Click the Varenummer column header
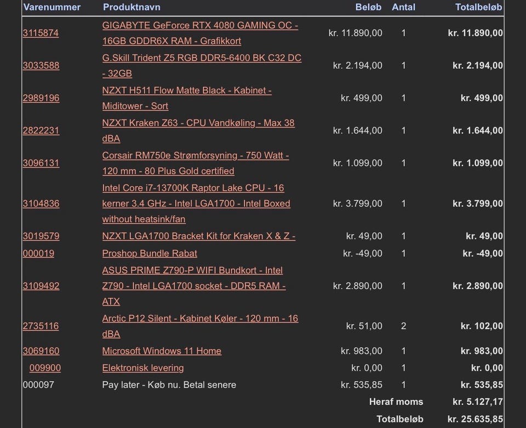The height and width of the screenshot is (428, 526). 52,7
